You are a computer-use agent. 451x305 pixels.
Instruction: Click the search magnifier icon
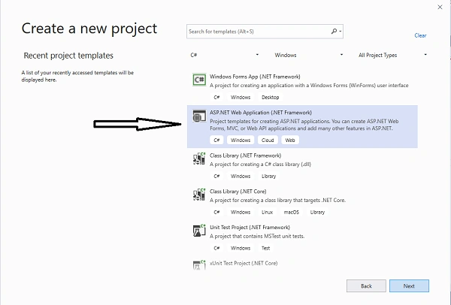tap(334, 31)
